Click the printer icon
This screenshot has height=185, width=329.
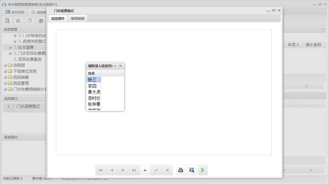coord(181,170)
